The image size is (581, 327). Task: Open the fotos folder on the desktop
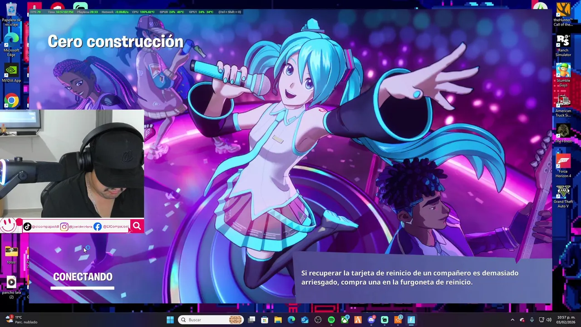point(11,254)
